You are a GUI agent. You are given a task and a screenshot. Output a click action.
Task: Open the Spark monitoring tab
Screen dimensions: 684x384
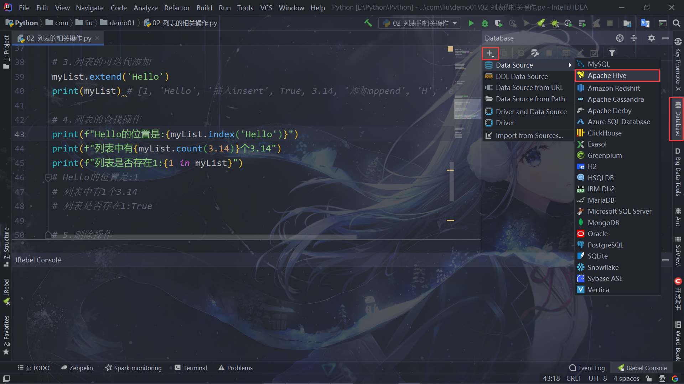pyautogui.click(x=133, y=368)
